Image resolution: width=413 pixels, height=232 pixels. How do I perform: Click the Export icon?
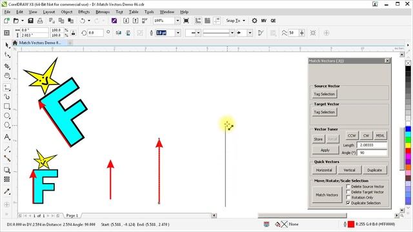(136, 21)
